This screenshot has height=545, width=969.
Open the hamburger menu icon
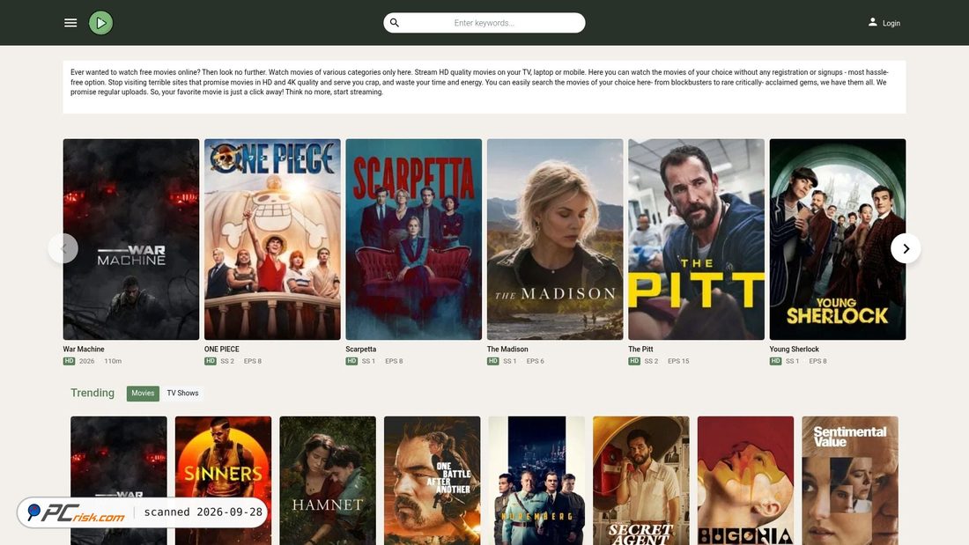(x=70, y=23)
